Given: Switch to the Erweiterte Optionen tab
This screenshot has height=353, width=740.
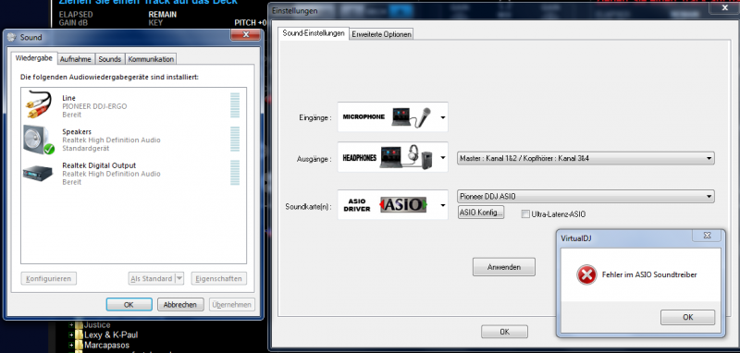Looking at the screenshot, I should [382, 34].
